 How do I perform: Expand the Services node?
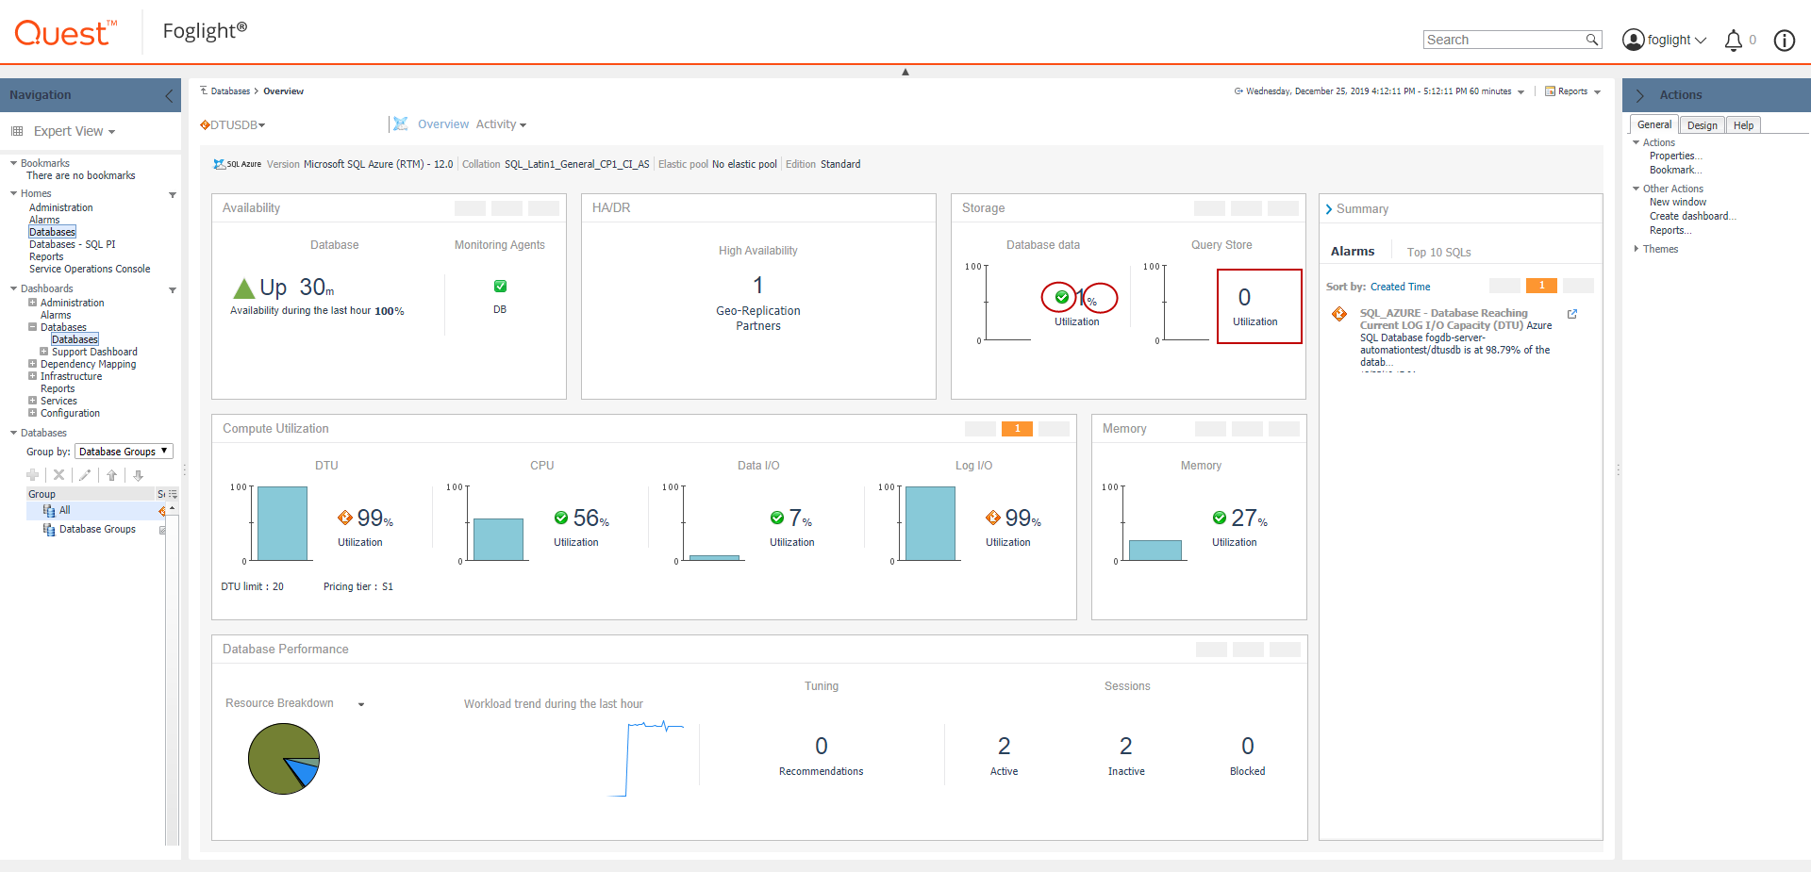tap(32, 401)
